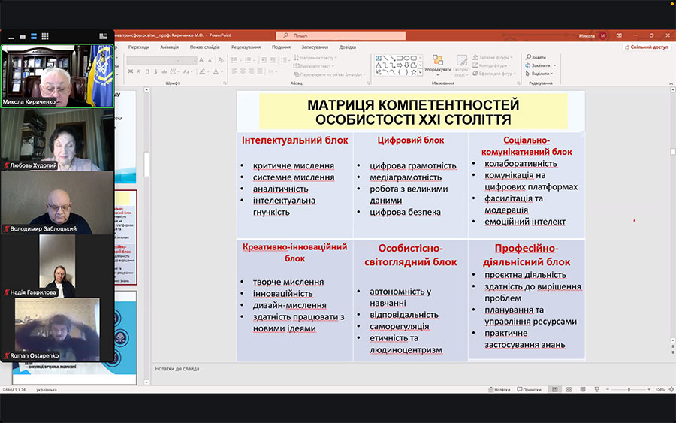This screenshot has height=423, width=676.
Task: Select the Zoom vertical strip view icon
Action: point(34,35)
